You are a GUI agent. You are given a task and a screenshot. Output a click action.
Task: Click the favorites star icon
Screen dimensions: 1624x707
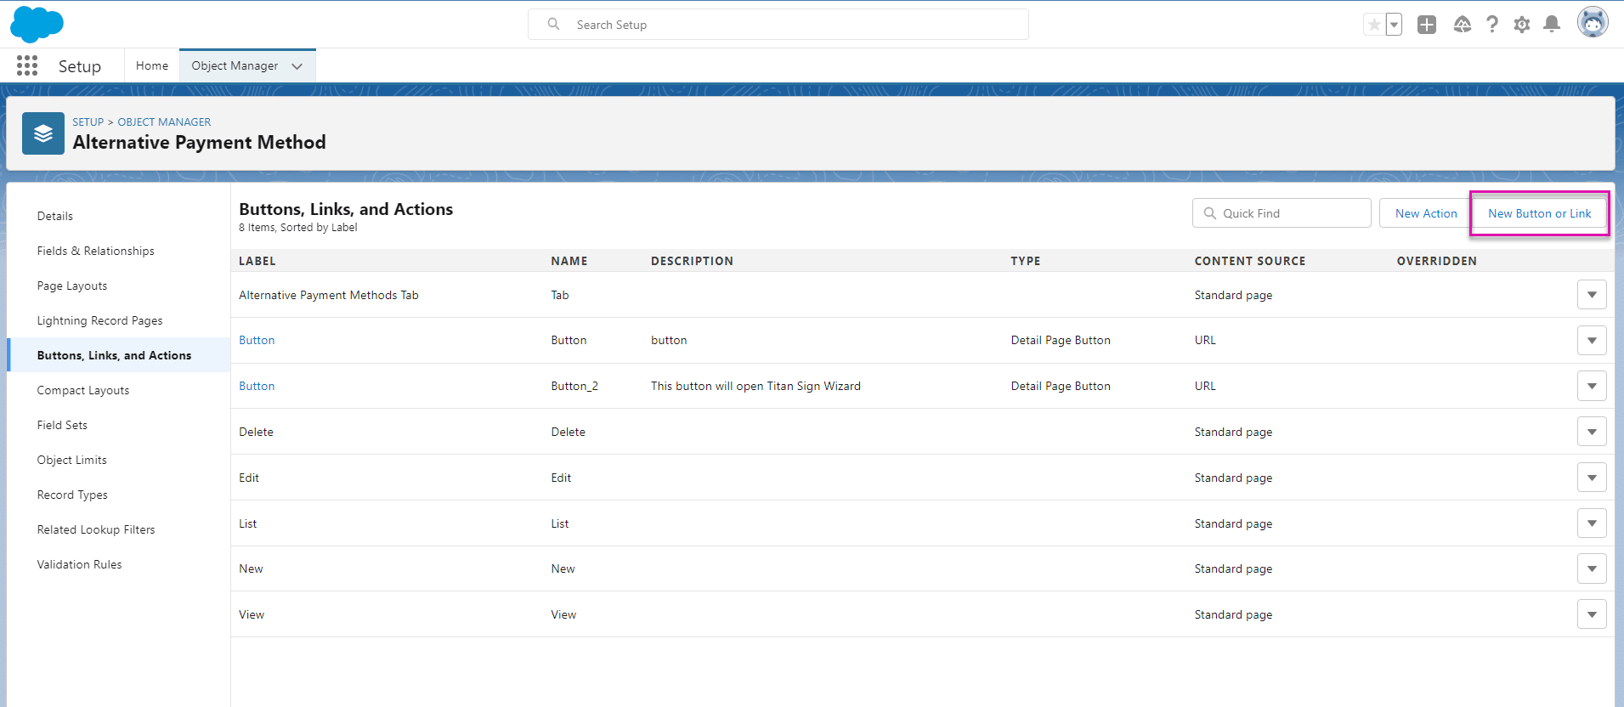click(1373, 25)
